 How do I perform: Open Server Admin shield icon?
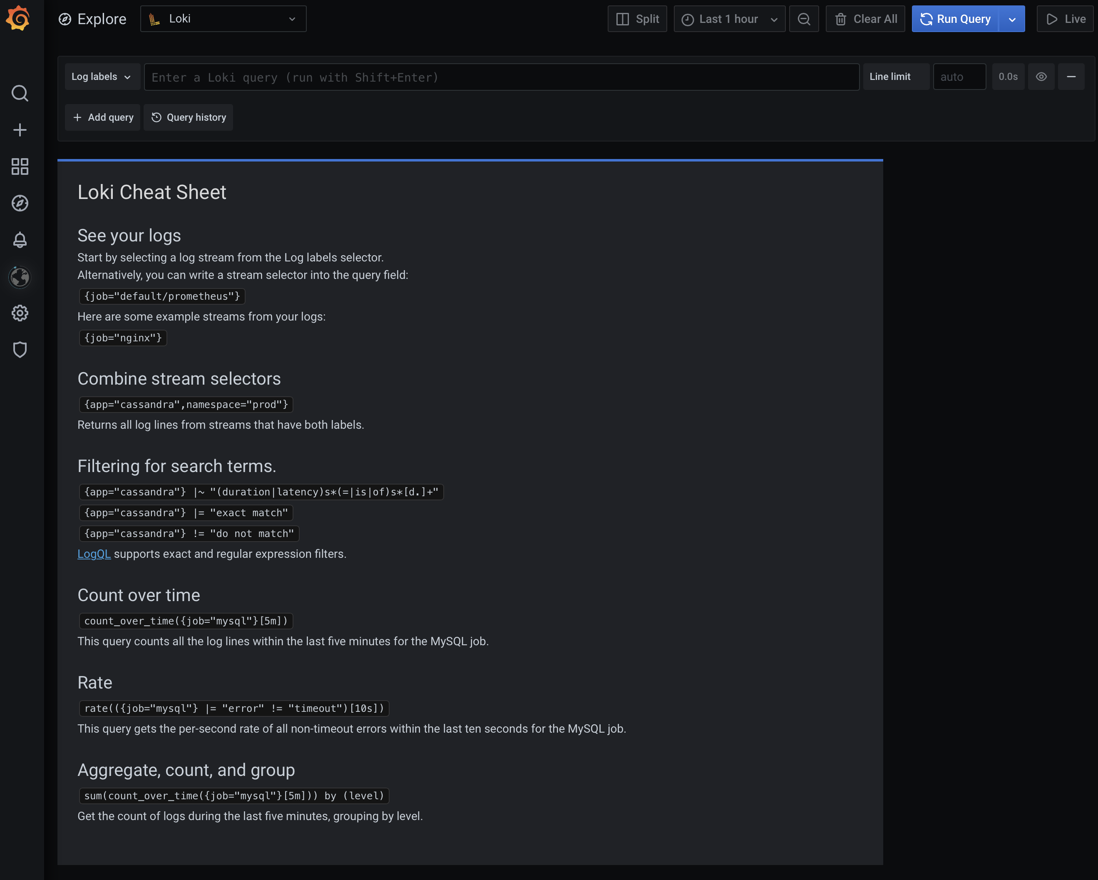click(x=20, y=350)
